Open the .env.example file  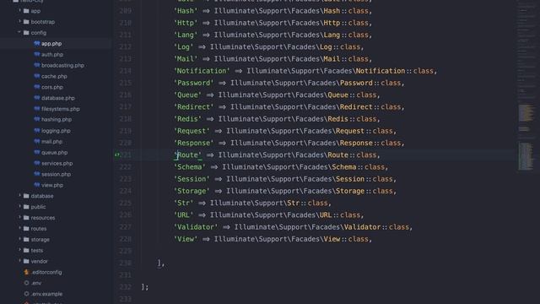click(46, 294)
